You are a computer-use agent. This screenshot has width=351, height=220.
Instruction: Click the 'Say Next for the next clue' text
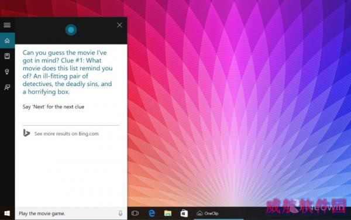(x=53, y=106)
